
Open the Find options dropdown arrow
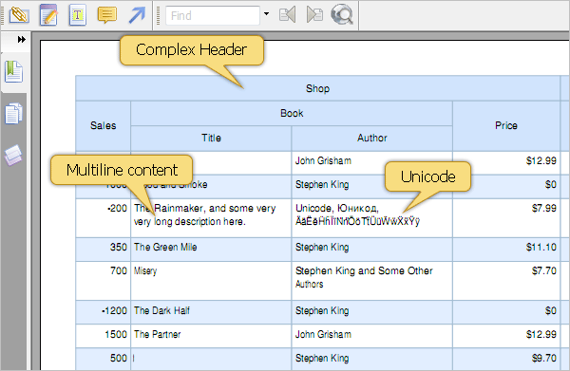click(266, 14)
